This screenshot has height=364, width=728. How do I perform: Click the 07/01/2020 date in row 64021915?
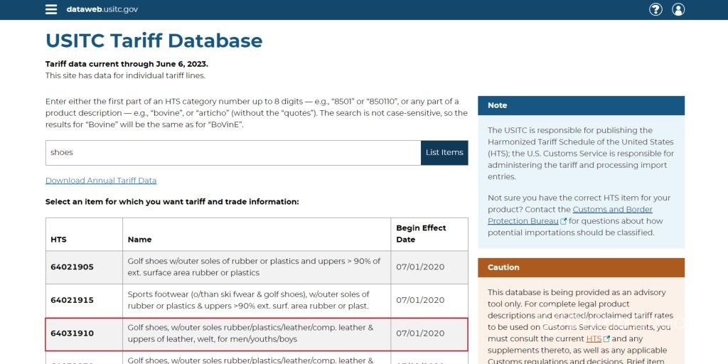tap(420, 301)
